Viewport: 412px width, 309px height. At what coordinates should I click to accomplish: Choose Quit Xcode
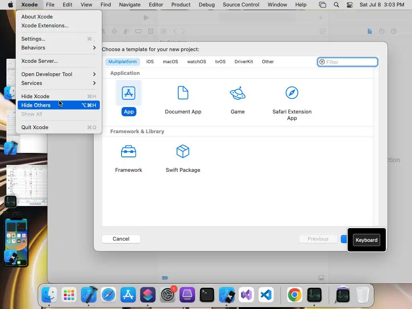tap(59, 127)
